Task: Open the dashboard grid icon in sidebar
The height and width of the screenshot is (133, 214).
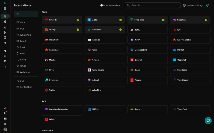Action: pyautogui.click(x=5, y=9)
